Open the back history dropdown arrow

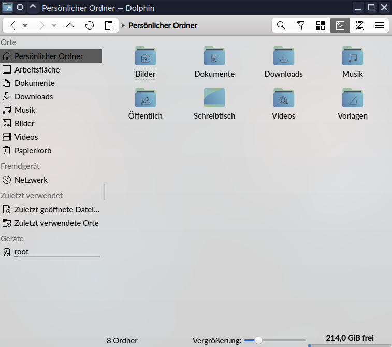point(25,25)
